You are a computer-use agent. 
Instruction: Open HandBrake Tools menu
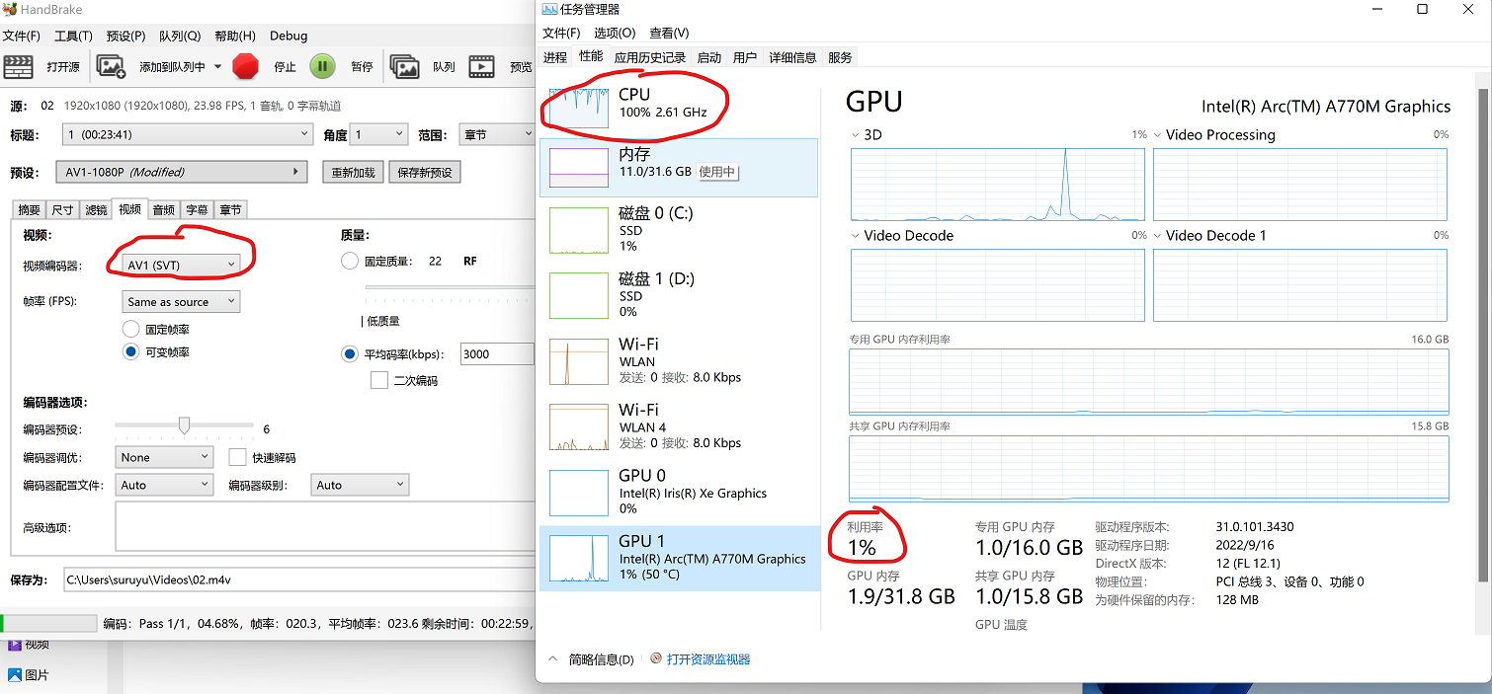pyautogui.click(x=73, y=36)
